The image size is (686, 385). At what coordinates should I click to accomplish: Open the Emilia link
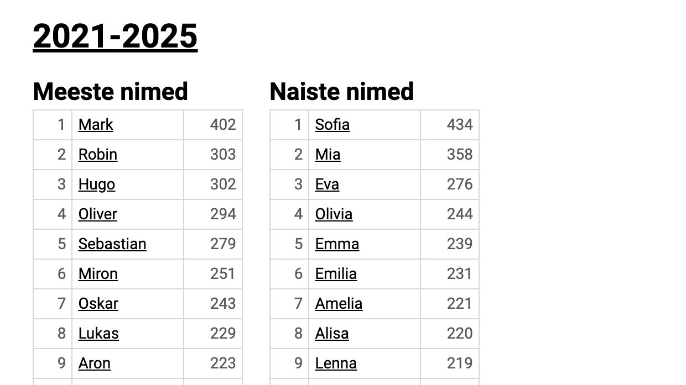tap(336, 274)
